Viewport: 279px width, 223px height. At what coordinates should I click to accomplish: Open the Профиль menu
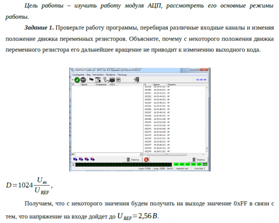pyautogui.click(x=111, y=75)
